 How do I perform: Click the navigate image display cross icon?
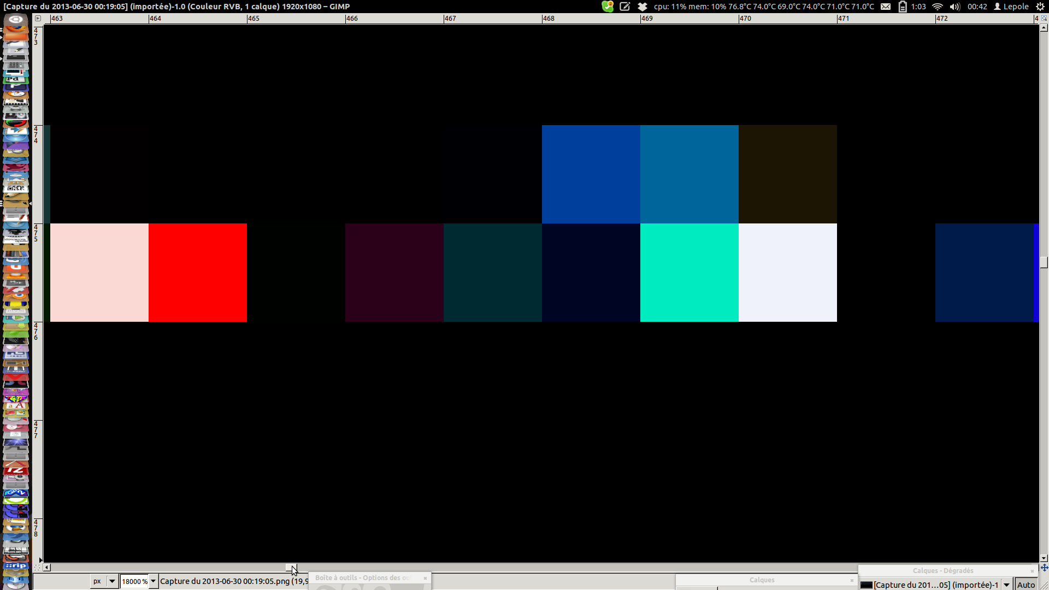click(x=1044, y=568)
